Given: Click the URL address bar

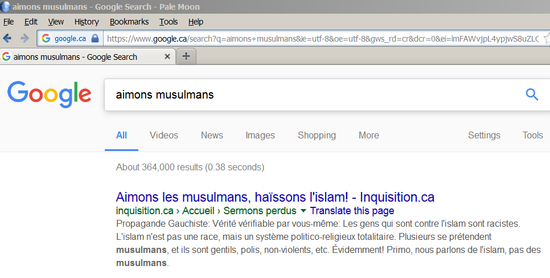Looking at the screenshot, I should 323,38.
